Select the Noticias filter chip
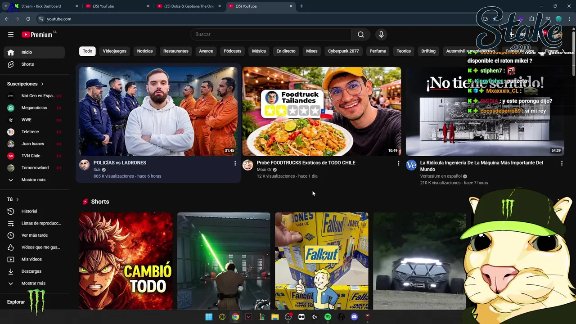The width and height of the screenshot is (576, 324). tap(145, 51)
